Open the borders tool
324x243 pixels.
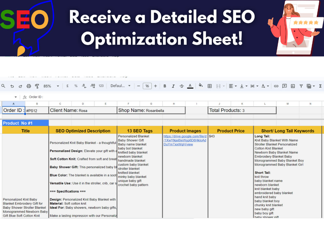(210, 86)
